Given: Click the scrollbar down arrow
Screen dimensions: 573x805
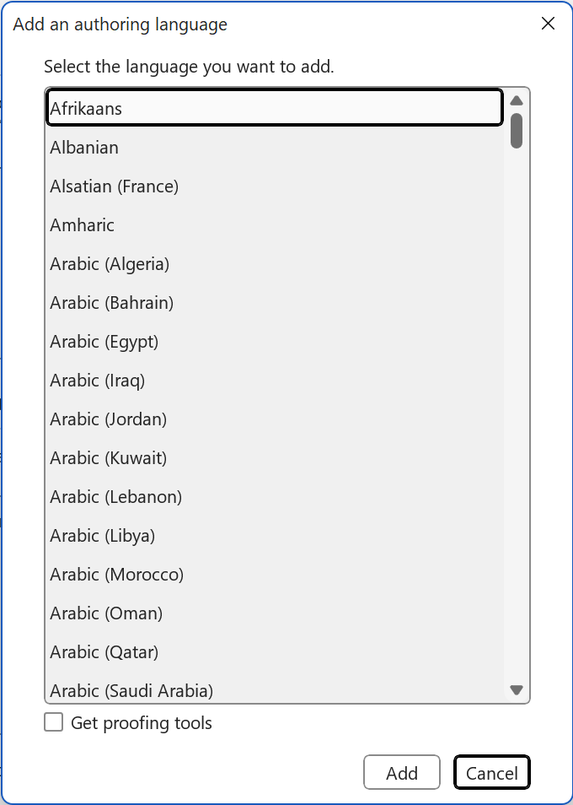Looking at the screenshot, I should (x=517, y=689).
